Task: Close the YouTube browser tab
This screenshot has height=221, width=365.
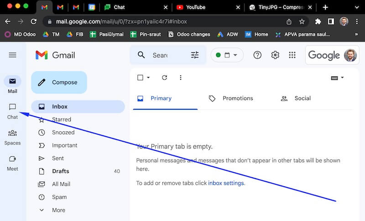Action: point(238,7)
